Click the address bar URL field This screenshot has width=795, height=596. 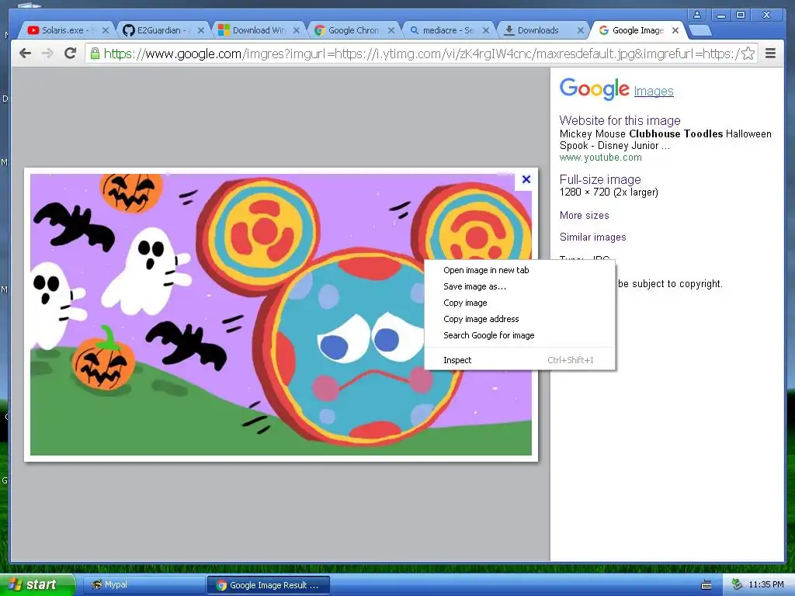(421, 54)
